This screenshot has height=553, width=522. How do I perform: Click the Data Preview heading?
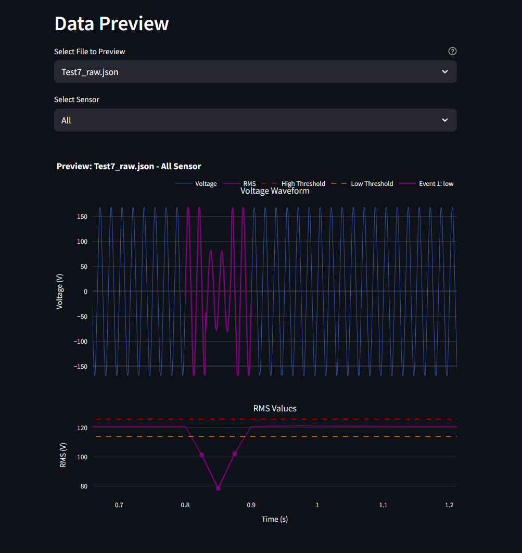pyautogui.click(x=111, y=24)
